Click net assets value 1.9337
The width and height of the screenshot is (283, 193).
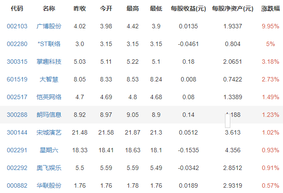(233, 26)
